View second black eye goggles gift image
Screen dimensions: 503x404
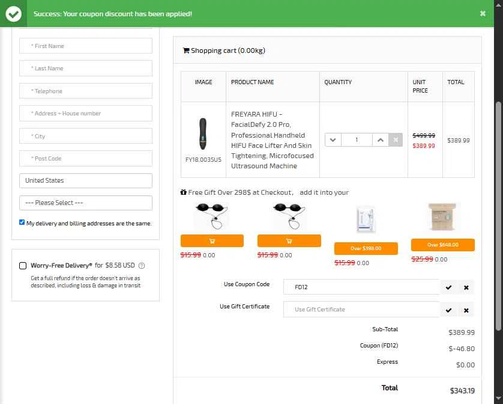click(x=289, y=216)
